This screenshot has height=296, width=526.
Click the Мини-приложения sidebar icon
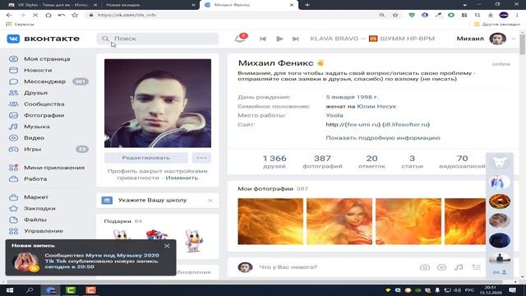click(x=13, y=168)
